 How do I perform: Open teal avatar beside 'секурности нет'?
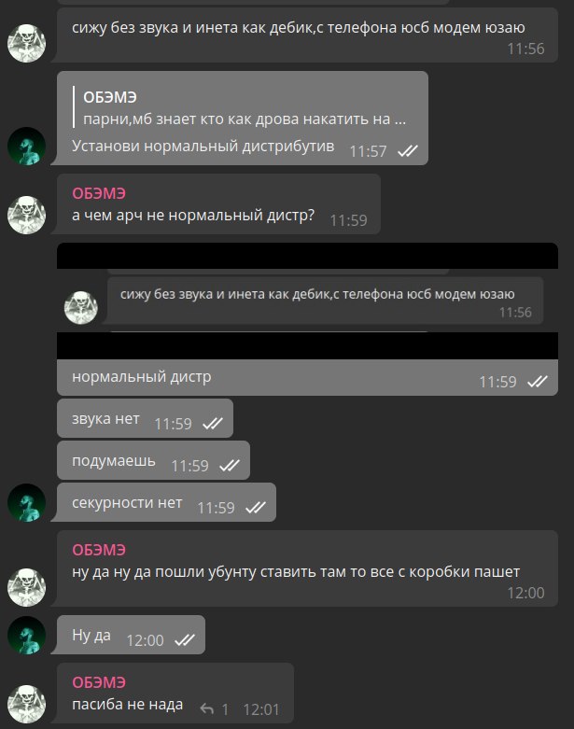pos(26,502)
